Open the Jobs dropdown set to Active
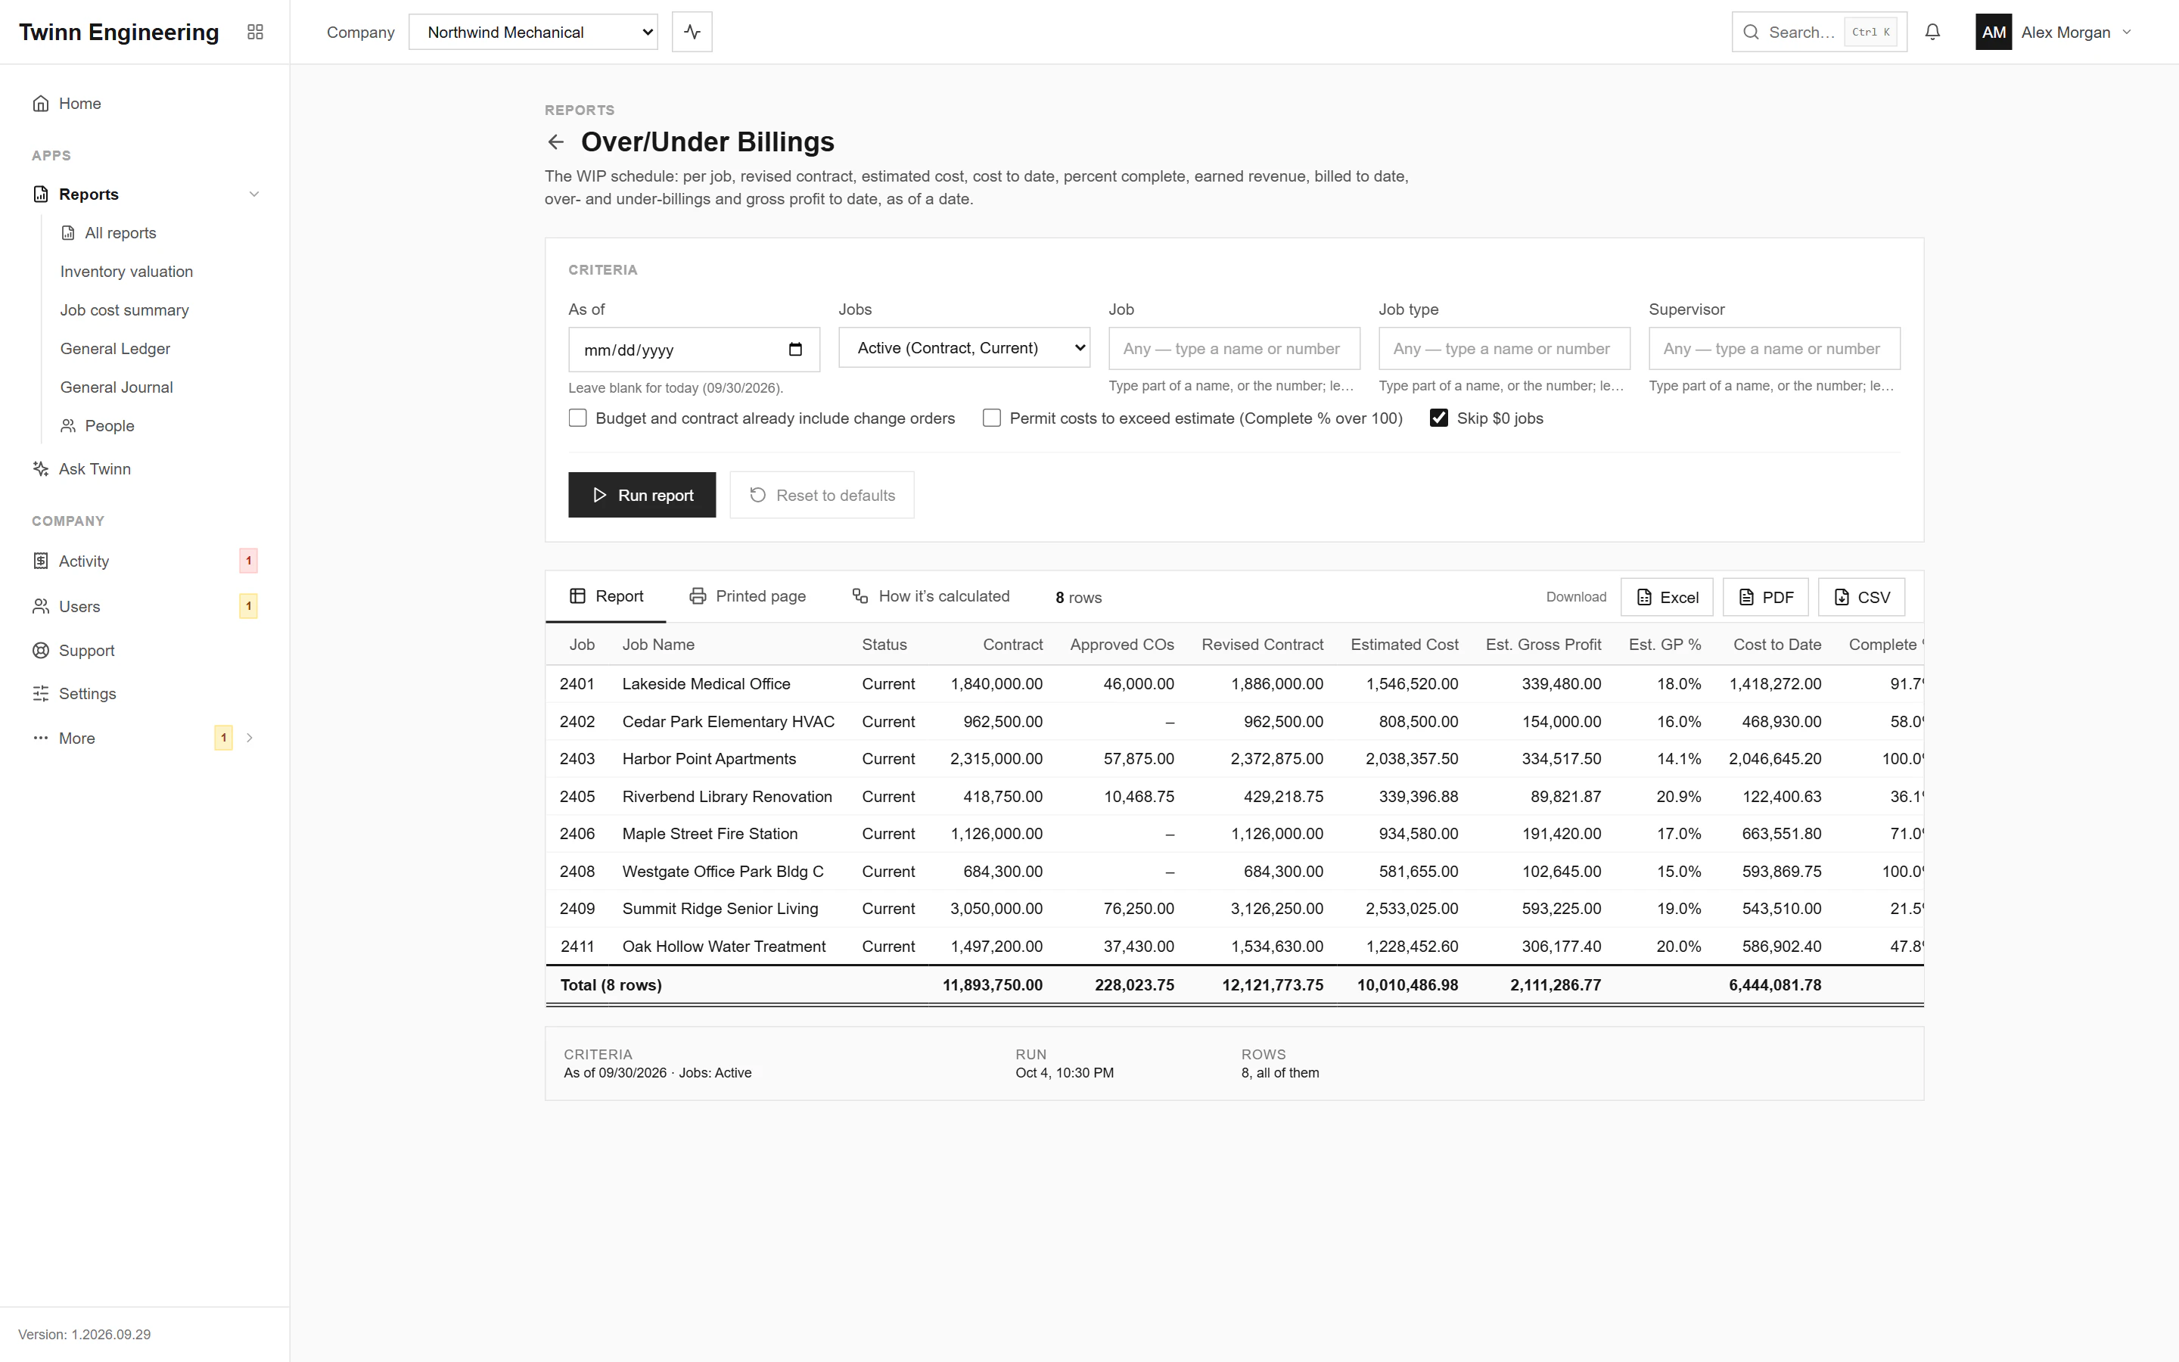Image resolution: width=2179 pixels, height=1362 pixels. pos(965,348)
